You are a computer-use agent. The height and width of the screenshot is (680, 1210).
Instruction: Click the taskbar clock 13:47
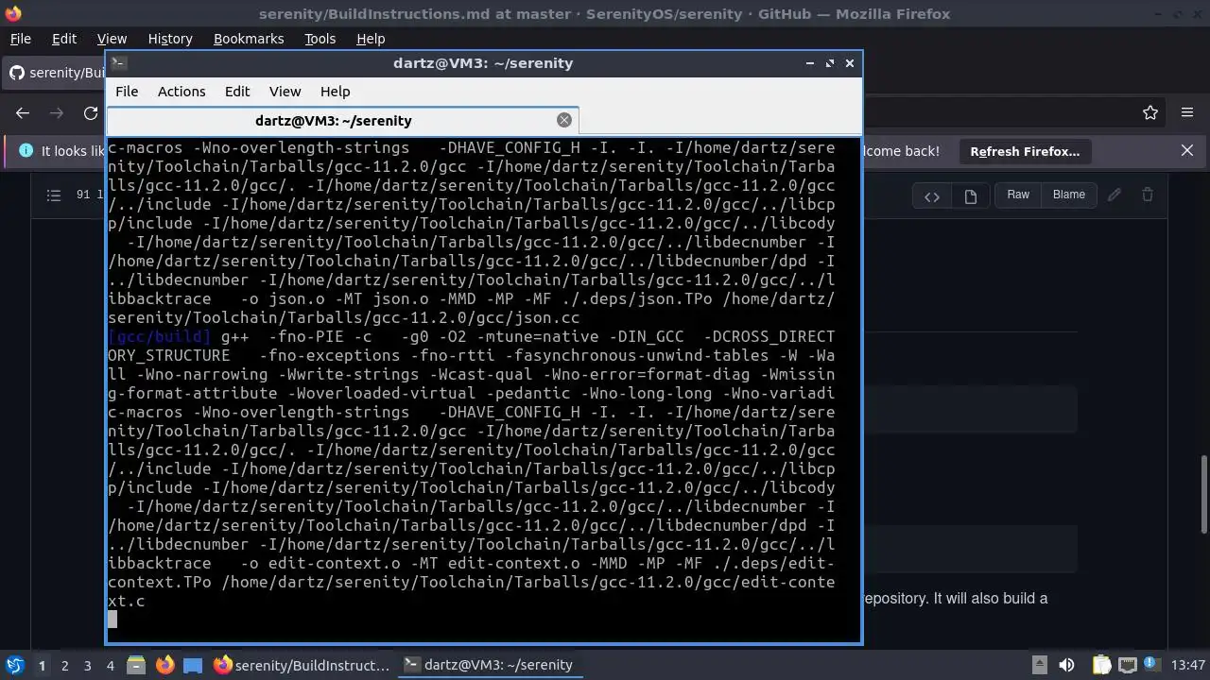[1188, 665]
